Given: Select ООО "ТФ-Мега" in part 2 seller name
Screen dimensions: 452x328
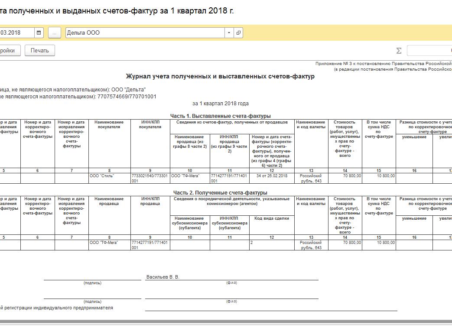Looking at the screenshot, I should (x=110, y=245).
